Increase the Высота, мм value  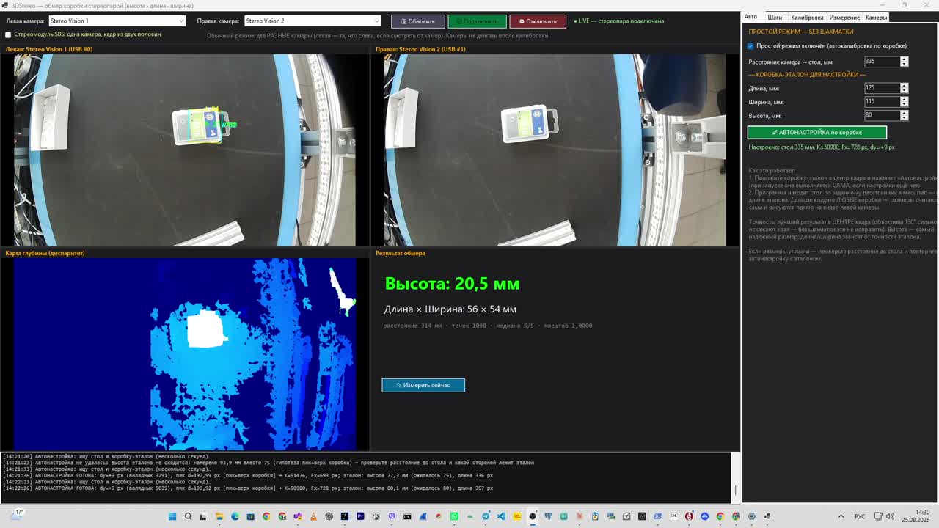point(904,113)
